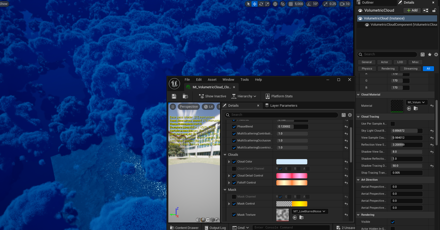This screenshot has width=440, height=230.
Task: Open the MI_Volum material asset dropdown
Action: (x=416, y=102)
